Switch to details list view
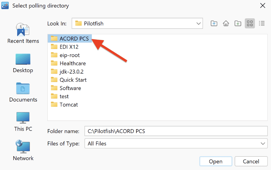Screen dimensions: 271x170 point(262,23)
